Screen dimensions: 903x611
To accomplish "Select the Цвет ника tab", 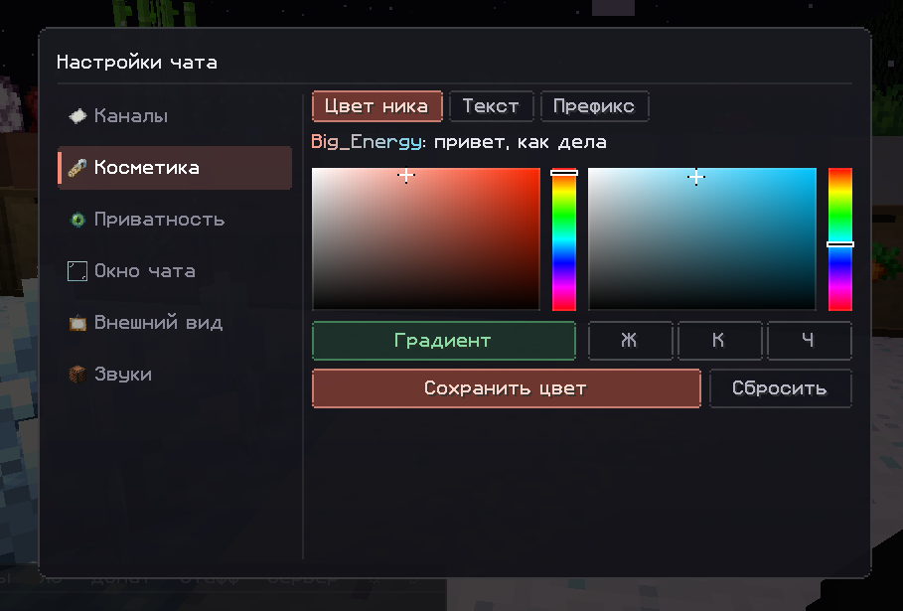I will click(x=377, y=106).
